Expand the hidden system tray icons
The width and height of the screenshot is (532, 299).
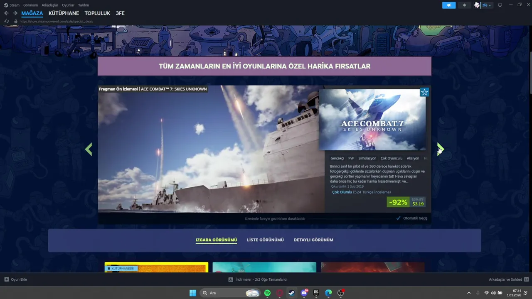(x=469, y=293)
